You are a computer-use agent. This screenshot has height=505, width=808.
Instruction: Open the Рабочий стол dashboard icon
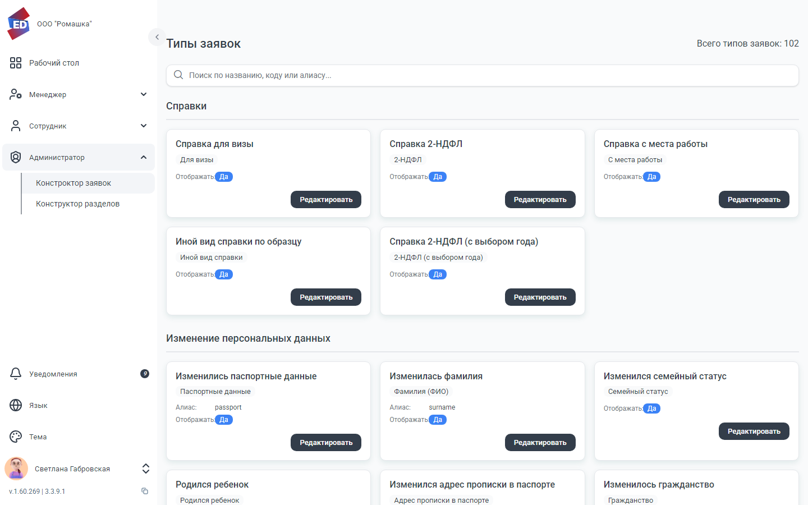click(x=16, y=63)
